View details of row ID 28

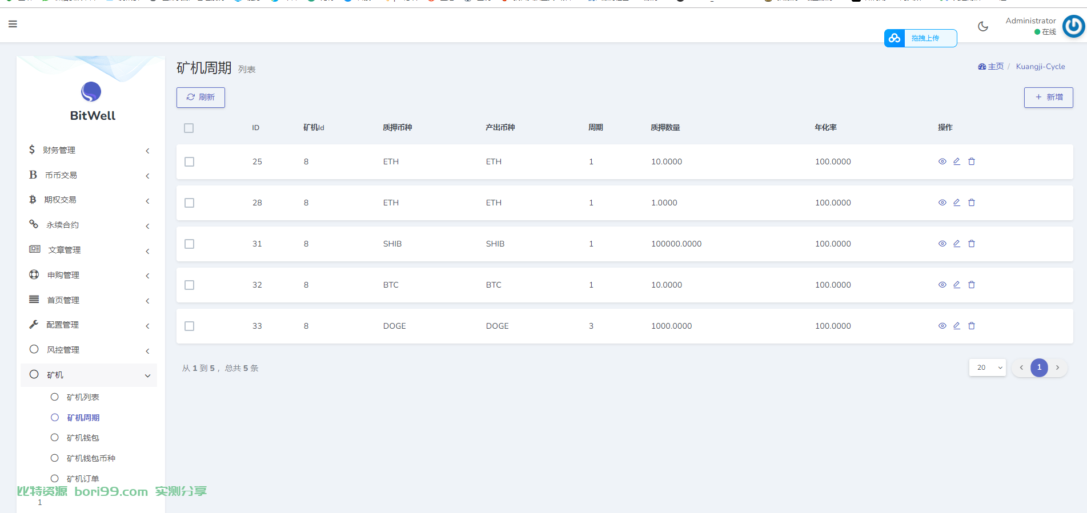click(942, 203)
